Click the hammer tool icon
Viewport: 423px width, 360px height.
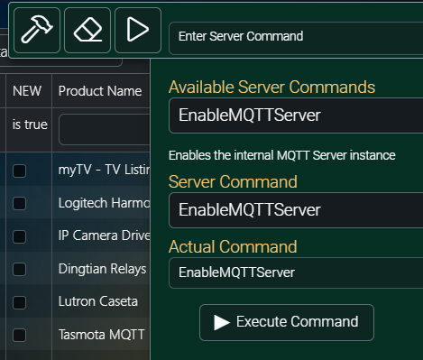coord(37,30)
